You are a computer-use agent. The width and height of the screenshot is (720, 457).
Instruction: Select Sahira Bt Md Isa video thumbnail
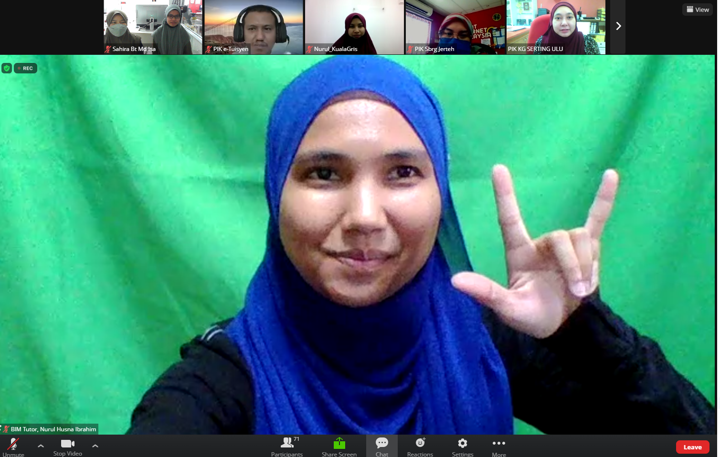click(153, 27)
